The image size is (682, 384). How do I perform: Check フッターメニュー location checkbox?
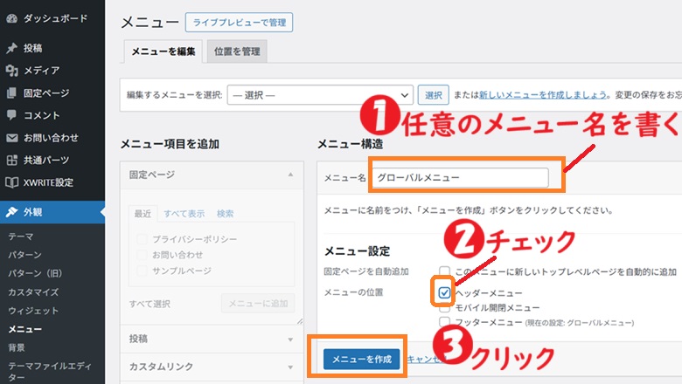click(x=444, y=322)
